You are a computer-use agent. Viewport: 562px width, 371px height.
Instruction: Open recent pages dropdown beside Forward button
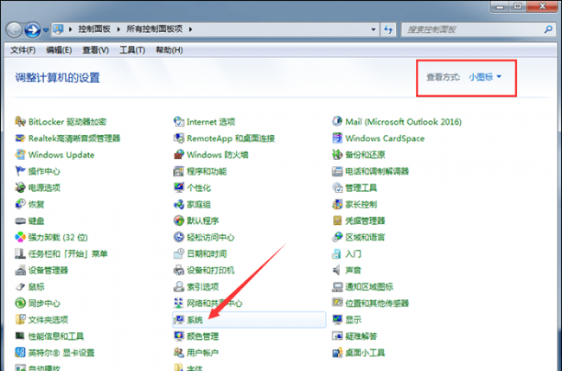click(46, 30)
